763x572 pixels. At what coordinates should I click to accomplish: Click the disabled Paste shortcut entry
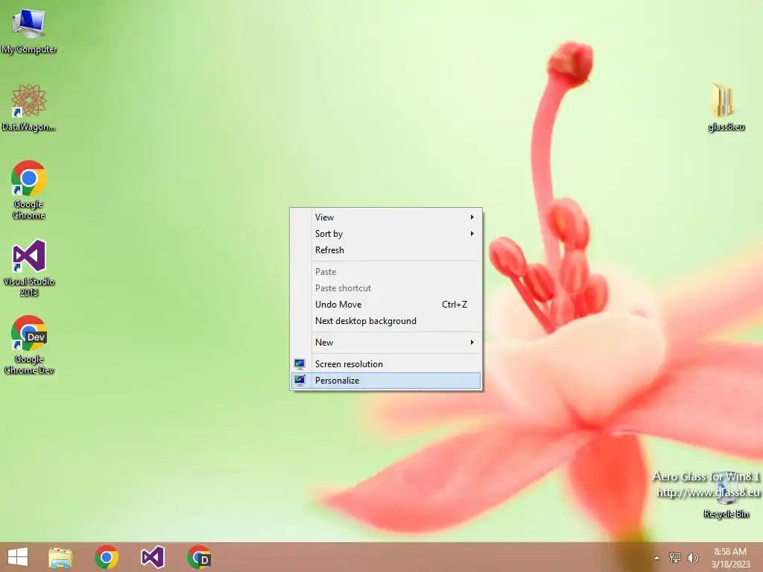[387, 288]
